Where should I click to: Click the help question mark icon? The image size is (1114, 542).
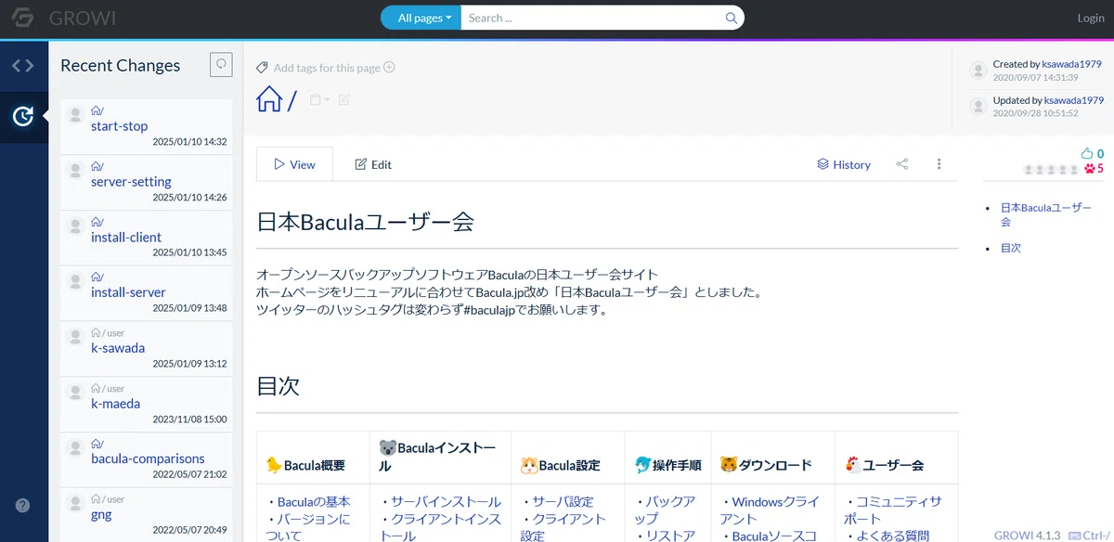22,506
